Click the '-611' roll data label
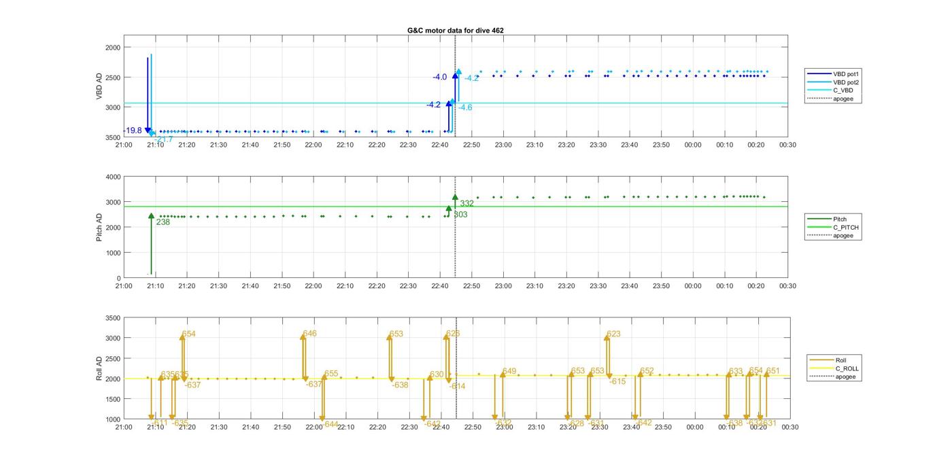Viewport: 952px width, 471px height. [x=159, y=423]
